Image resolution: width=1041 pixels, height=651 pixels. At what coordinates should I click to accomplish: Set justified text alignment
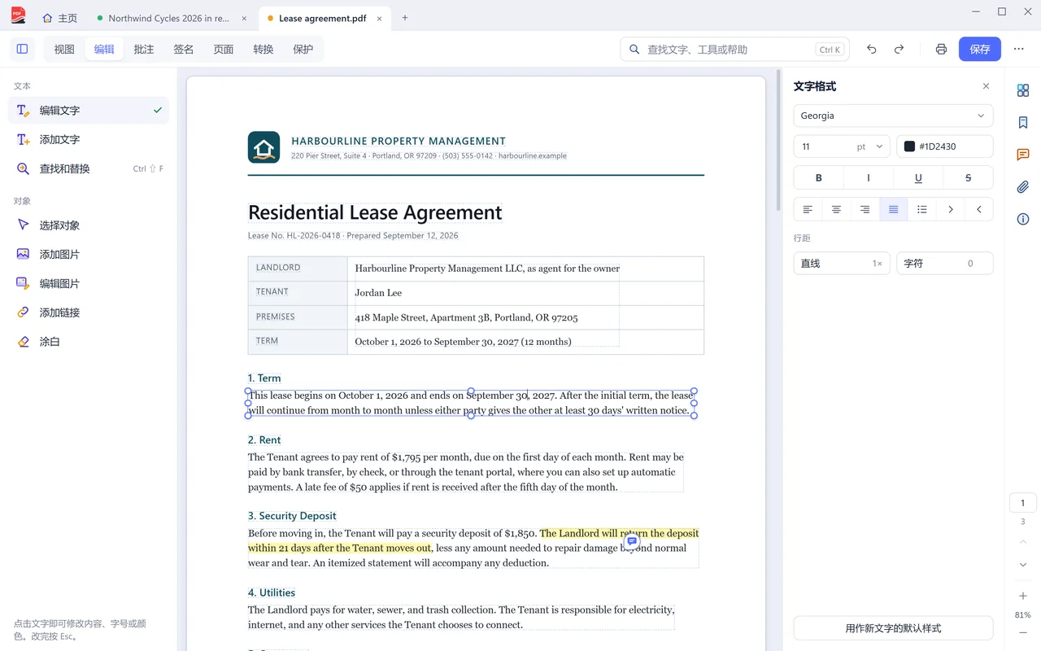[893, 209]
